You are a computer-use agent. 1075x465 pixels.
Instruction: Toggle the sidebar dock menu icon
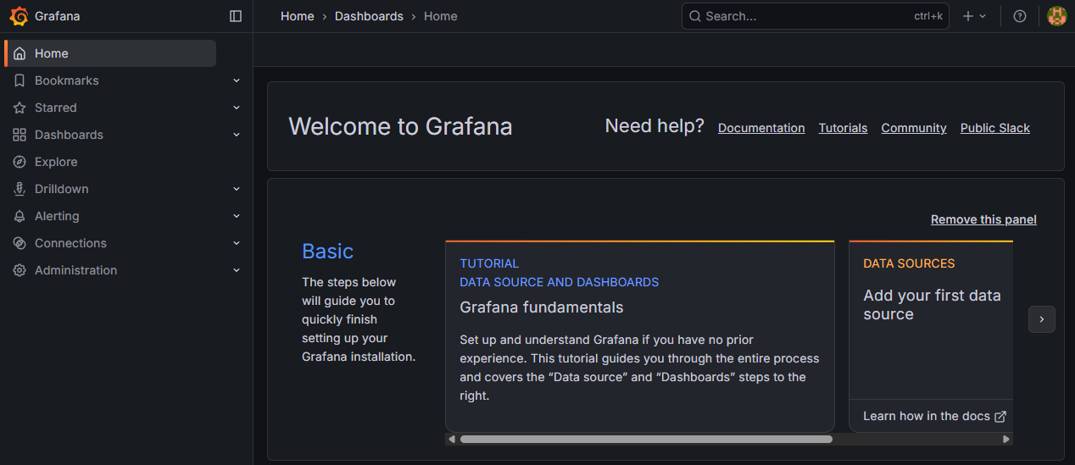(x=236, y=16)
